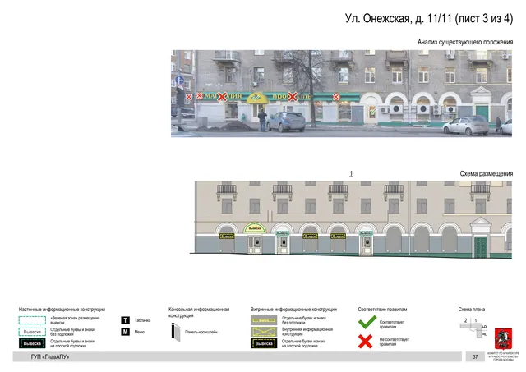Click the green check by the photo doorway
Screen dimensions: 526x372
[372, 109]
